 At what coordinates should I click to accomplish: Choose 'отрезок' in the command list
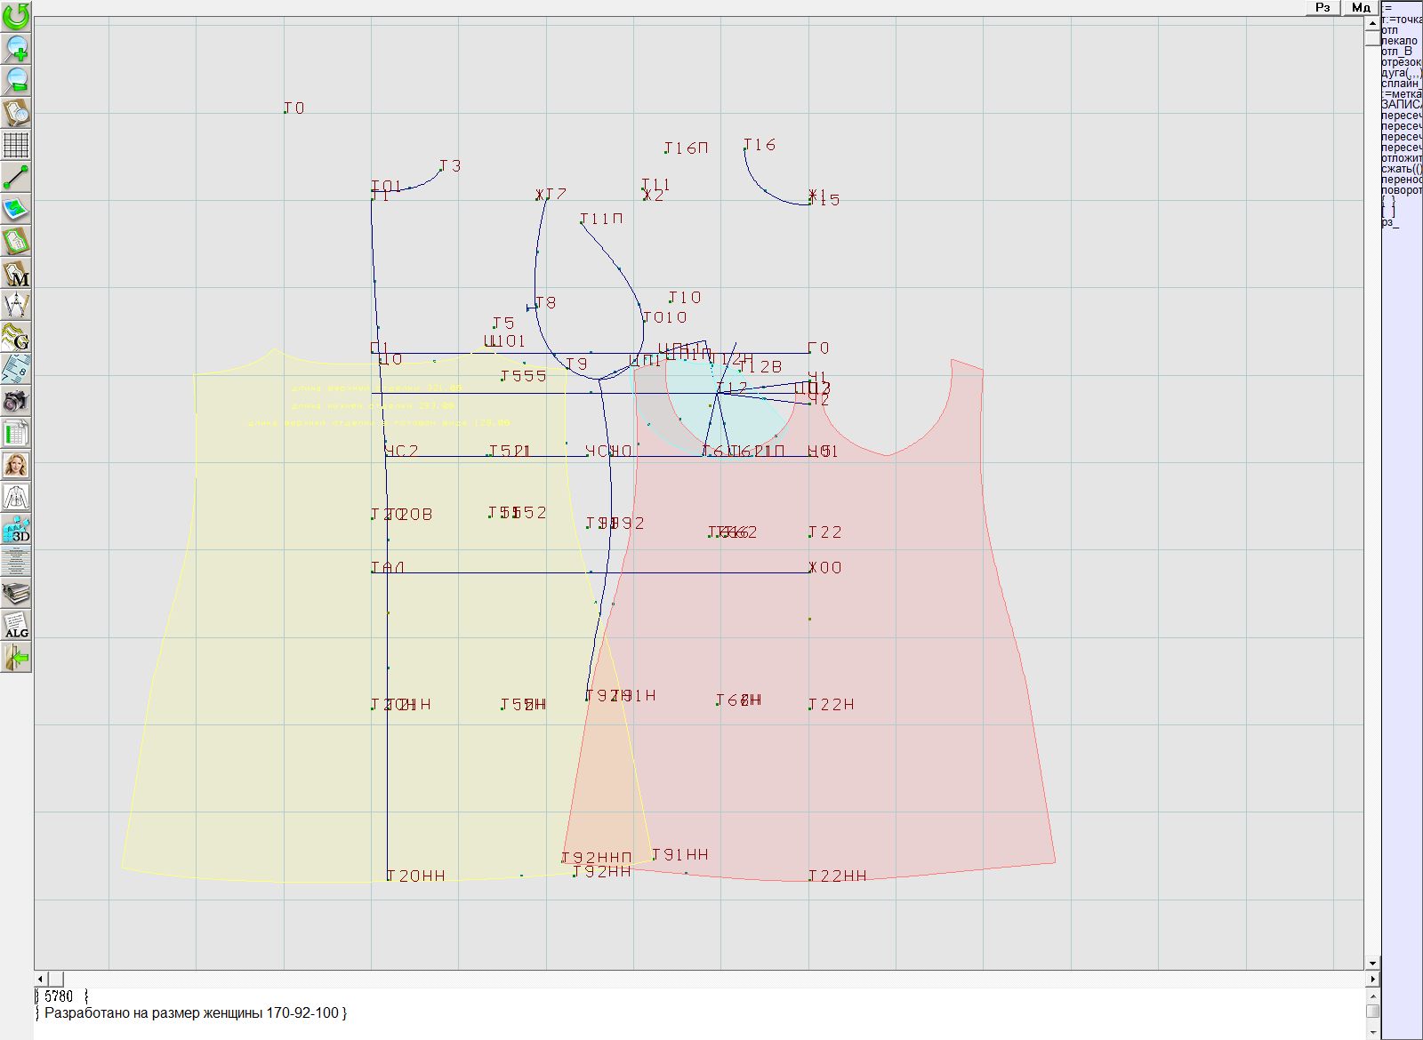point(1401,62)
